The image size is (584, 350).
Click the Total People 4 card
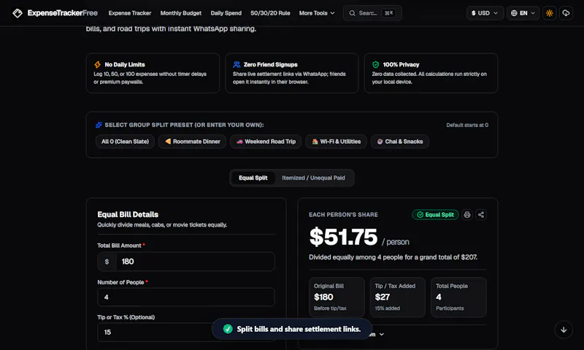458,297
